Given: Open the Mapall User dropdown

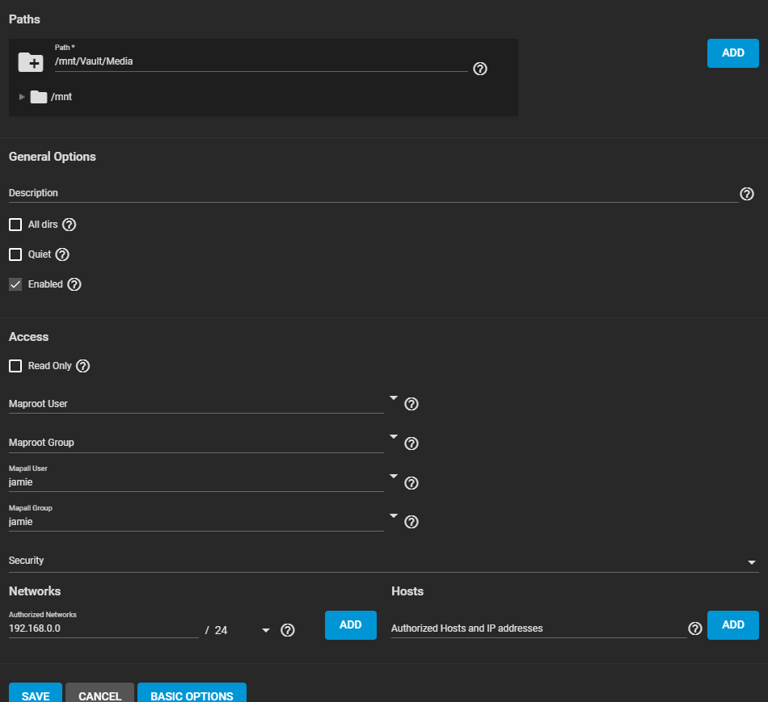Looking at the screenshot, I should point(393,477).
